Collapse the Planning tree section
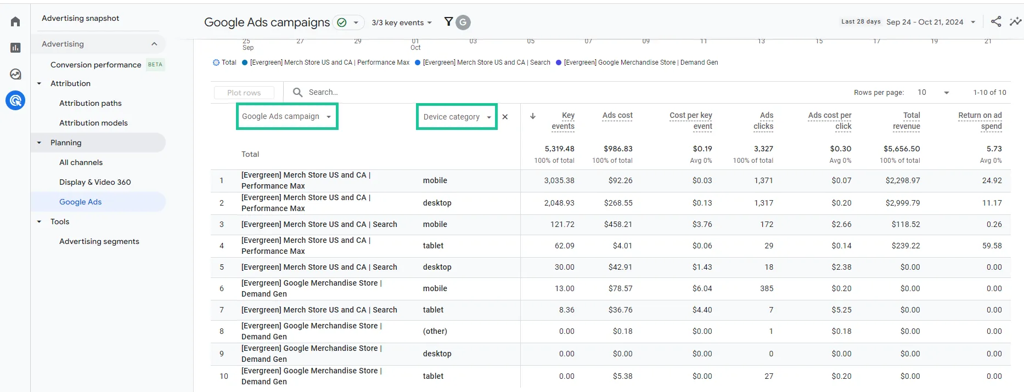Image resolution: width=1024 pixels, height=392 pixels. click(39, 143)
